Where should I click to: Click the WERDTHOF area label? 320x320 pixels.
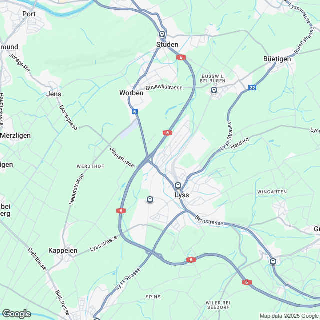tap(90, 166)
